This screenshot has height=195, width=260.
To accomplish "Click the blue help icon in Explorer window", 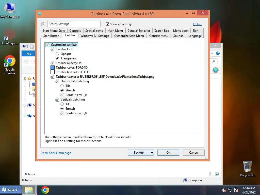I will coord(218,53).
